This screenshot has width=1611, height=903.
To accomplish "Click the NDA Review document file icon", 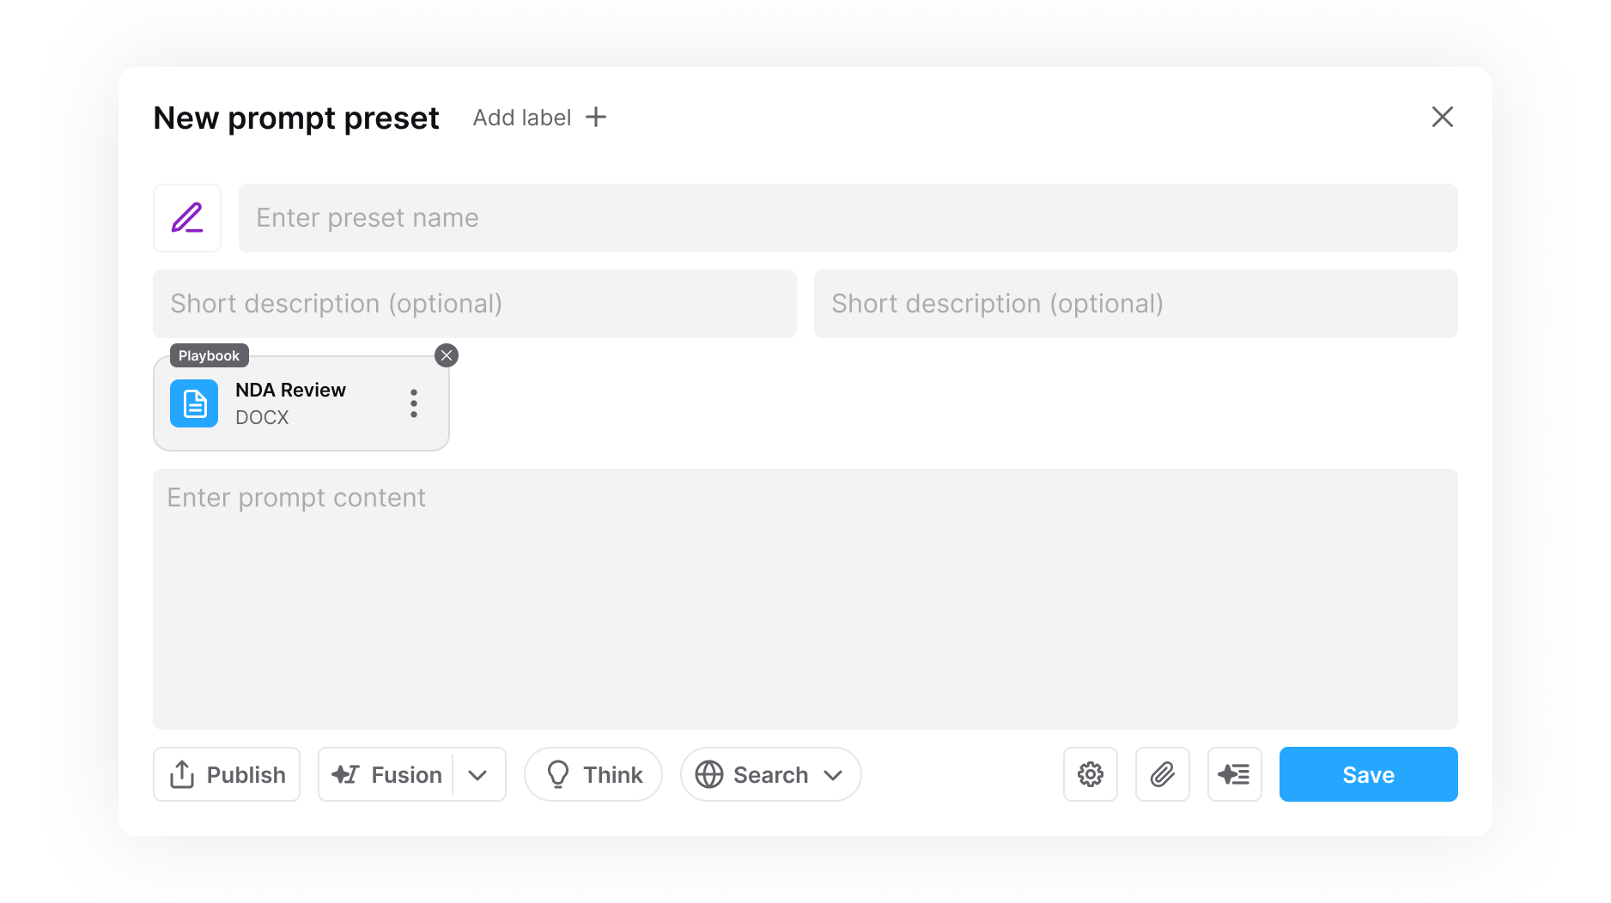I will (x=193, y=403).
